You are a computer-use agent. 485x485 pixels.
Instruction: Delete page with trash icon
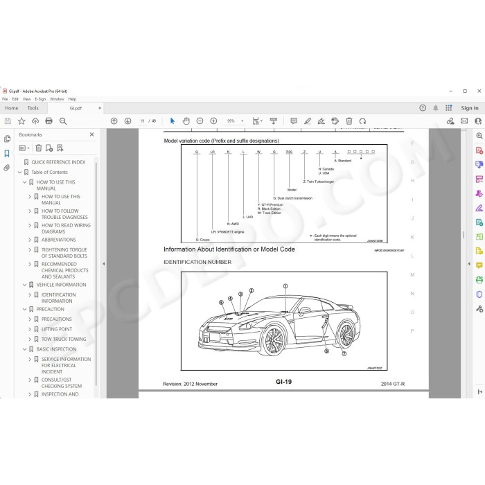pyautogui.click(x=349, y=121)
